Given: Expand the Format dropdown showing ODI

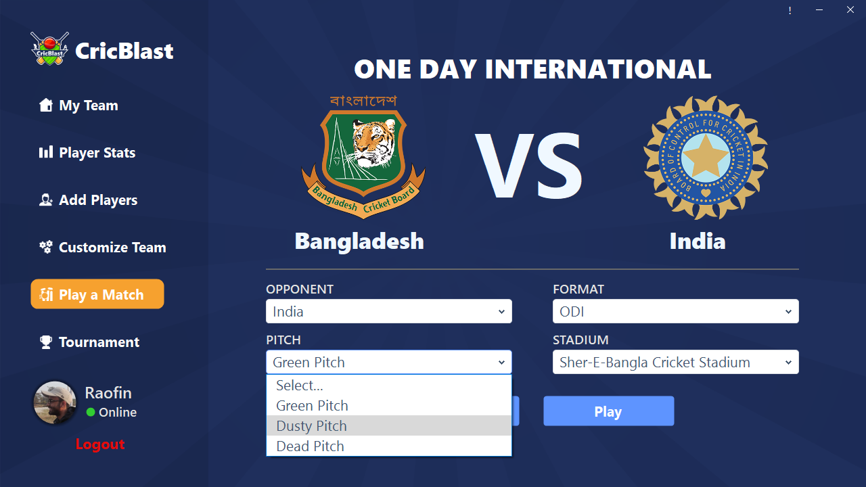Looking at the screenshot, I should click(x=676, y=311).
